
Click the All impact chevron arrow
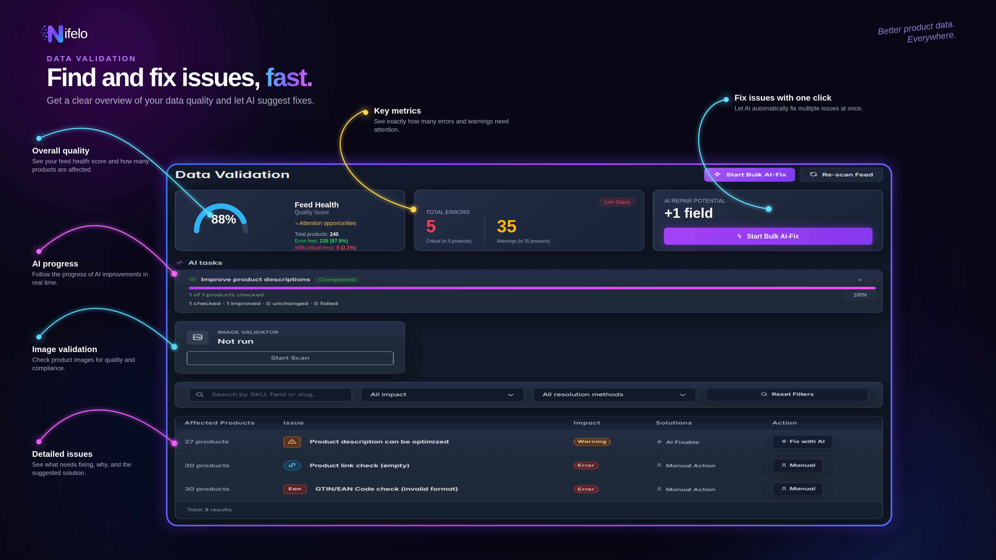click(510, 395)
